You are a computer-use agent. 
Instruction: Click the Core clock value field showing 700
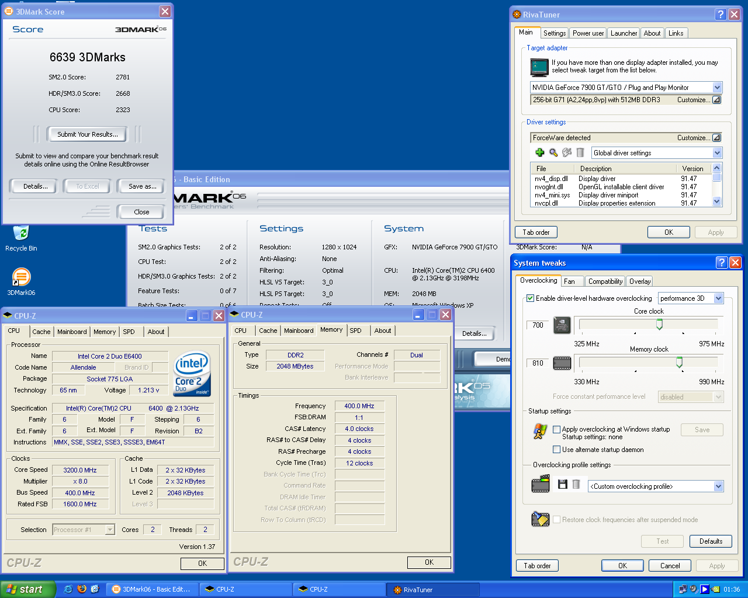538,325
